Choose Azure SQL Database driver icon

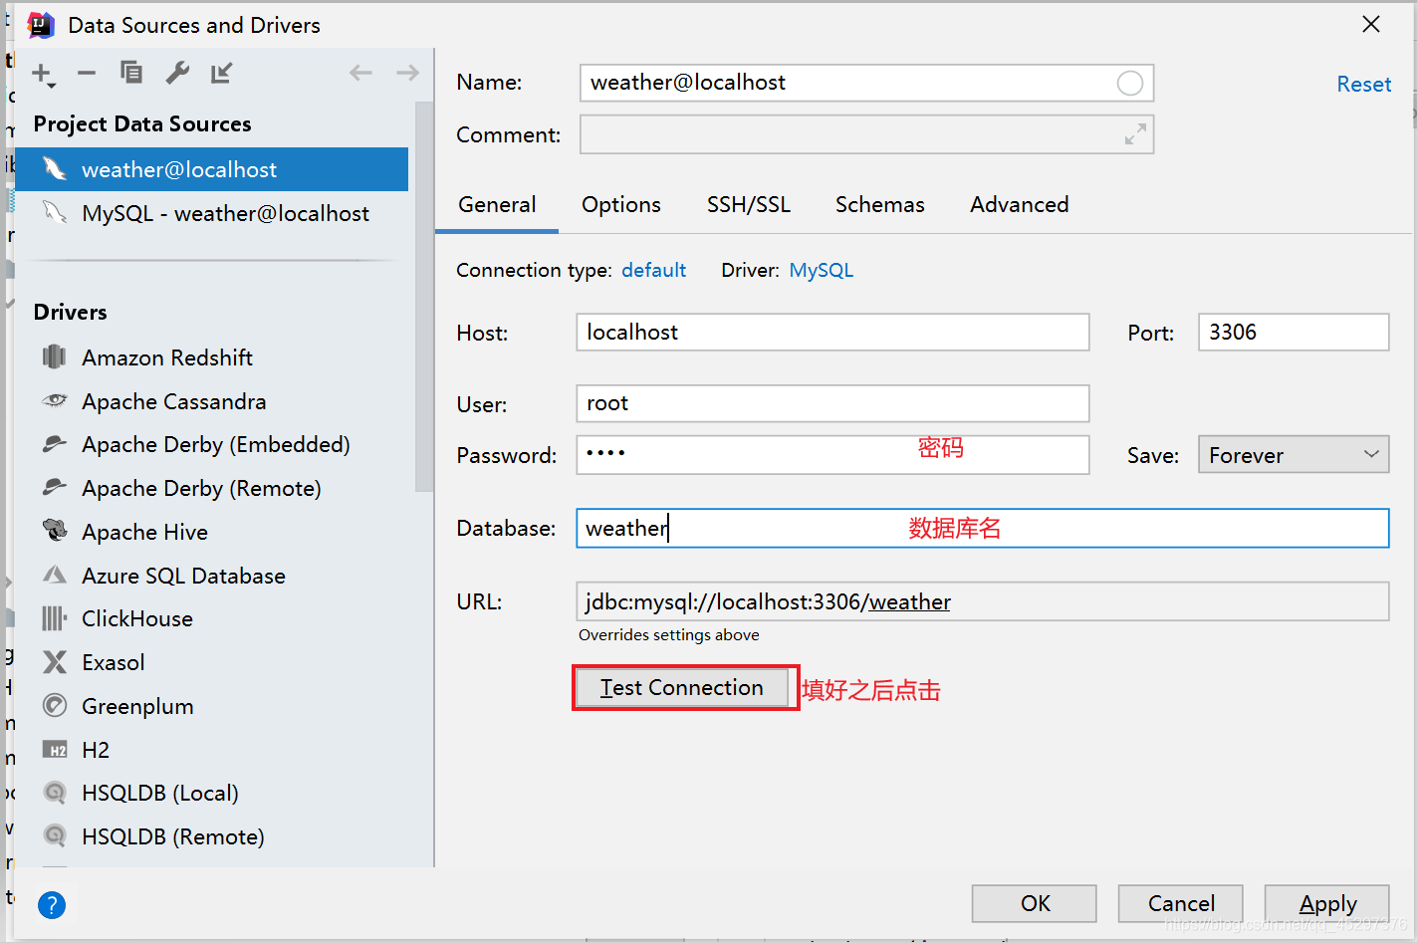pyautogui.click(x=55, y=575)
